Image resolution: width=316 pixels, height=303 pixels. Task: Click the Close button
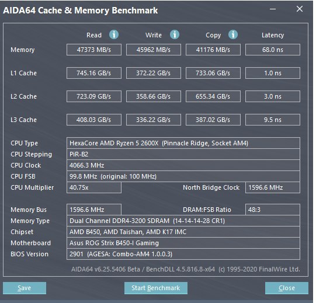click(287, 288)
